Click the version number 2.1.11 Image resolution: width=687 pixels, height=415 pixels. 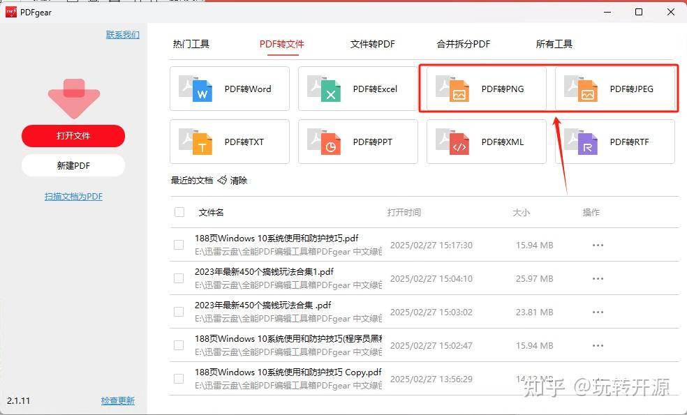19,400
